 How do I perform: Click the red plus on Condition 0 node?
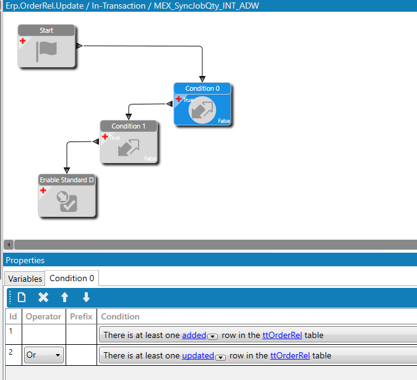tap(179, 99)
